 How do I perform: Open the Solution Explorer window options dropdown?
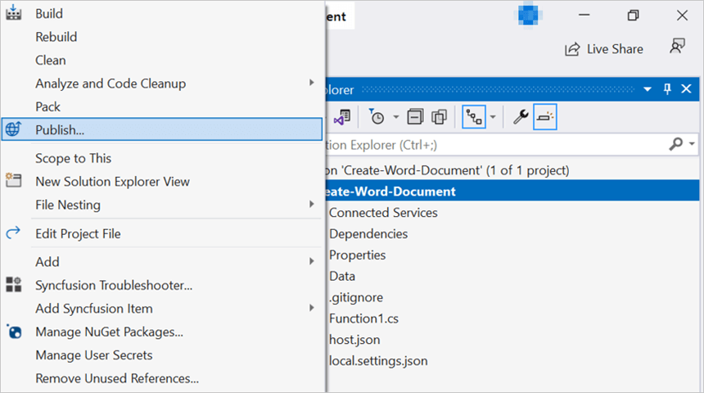click(x=648, y=89)
